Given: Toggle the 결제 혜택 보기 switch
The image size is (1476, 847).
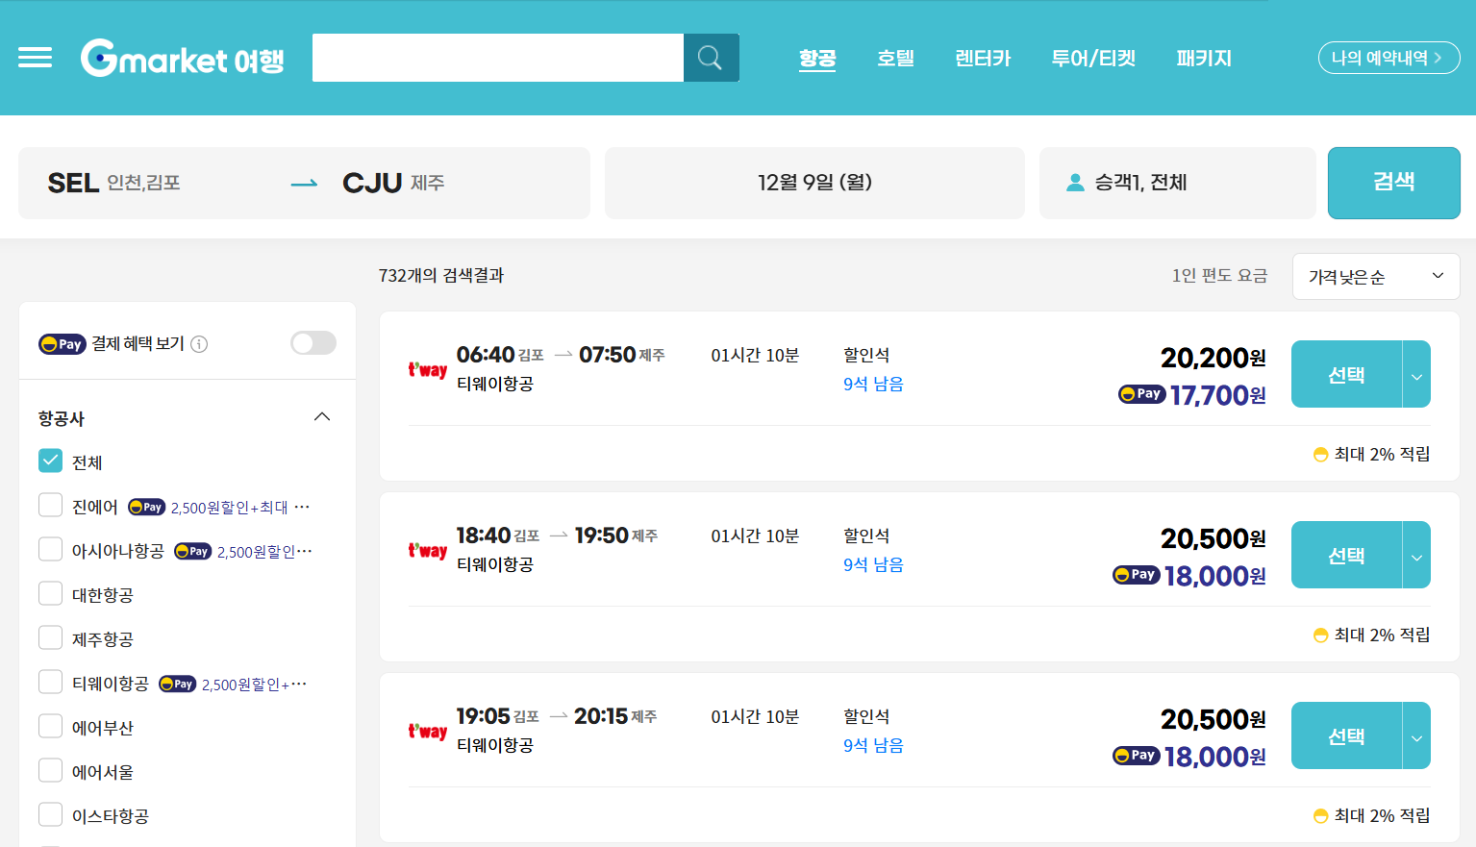Looking at the screenshot, I should pyautogui.click(x=313, y=343).
